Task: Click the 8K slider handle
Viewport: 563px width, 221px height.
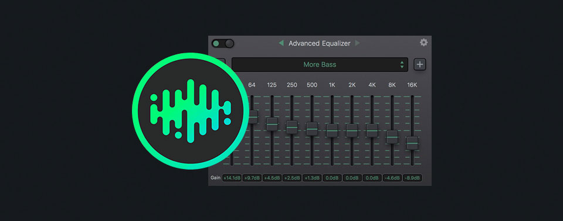Action: coord(392,137)
